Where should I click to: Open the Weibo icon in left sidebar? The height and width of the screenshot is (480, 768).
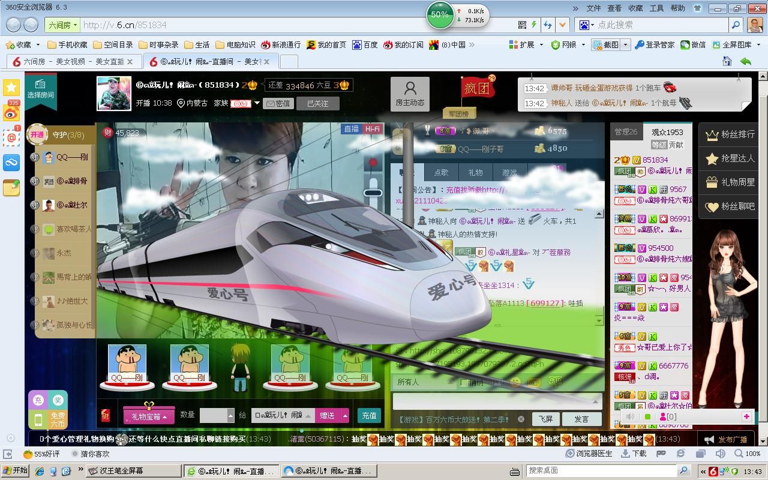click(x=11, y=112)
